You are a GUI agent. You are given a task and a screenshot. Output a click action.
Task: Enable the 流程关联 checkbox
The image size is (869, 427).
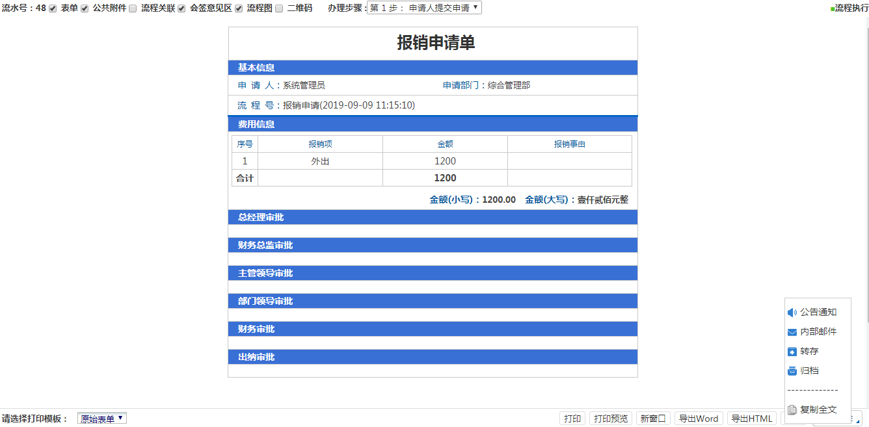click(133, 8)
